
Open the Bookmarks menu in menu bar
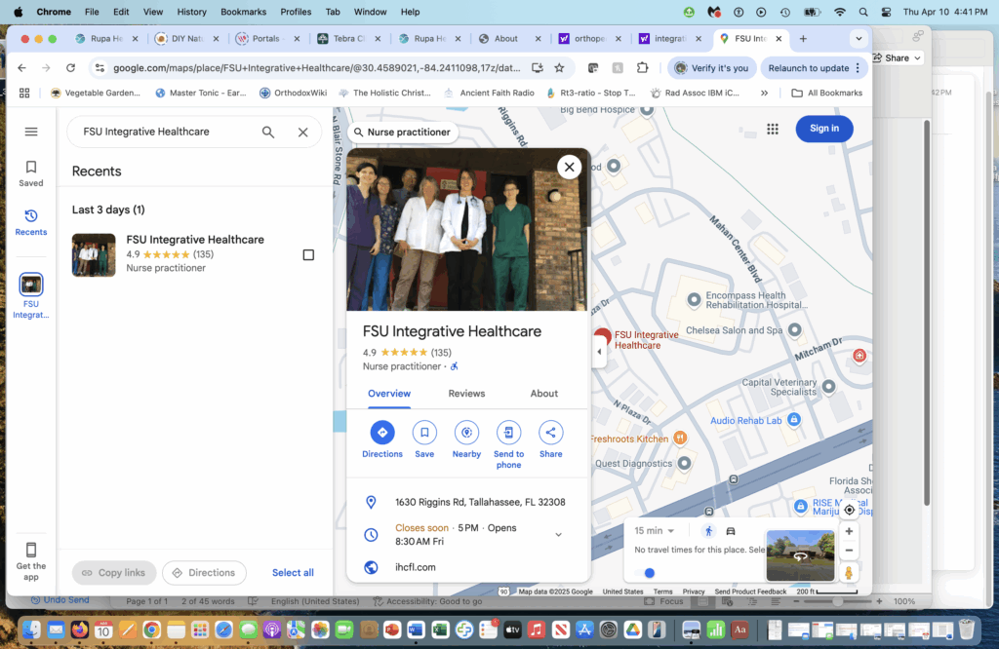point(243,12)
